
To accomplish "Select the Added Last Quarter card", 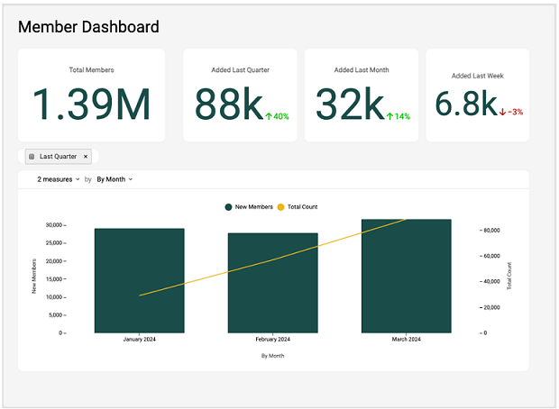I will click(x=240, y=95).
